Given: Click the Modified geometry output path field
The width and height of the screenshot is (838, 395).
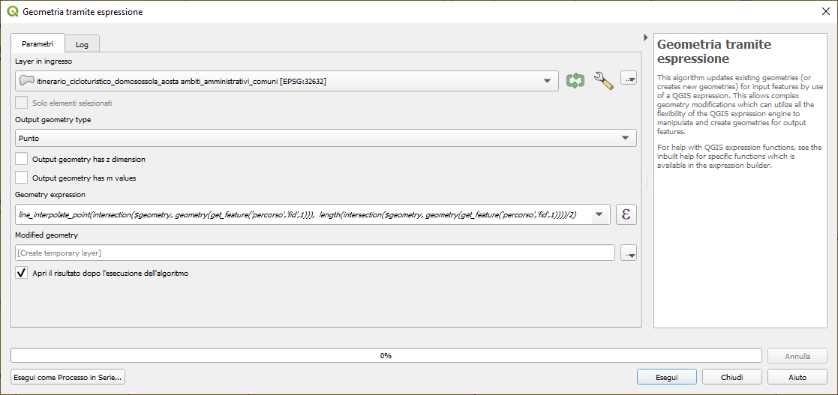Looking at the screenshot, I should click(314, 253).
